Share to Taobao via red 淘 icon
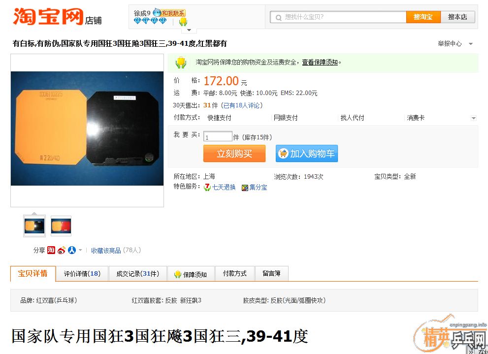The width and height of the screenshot is (488, 354). (51, 250)
